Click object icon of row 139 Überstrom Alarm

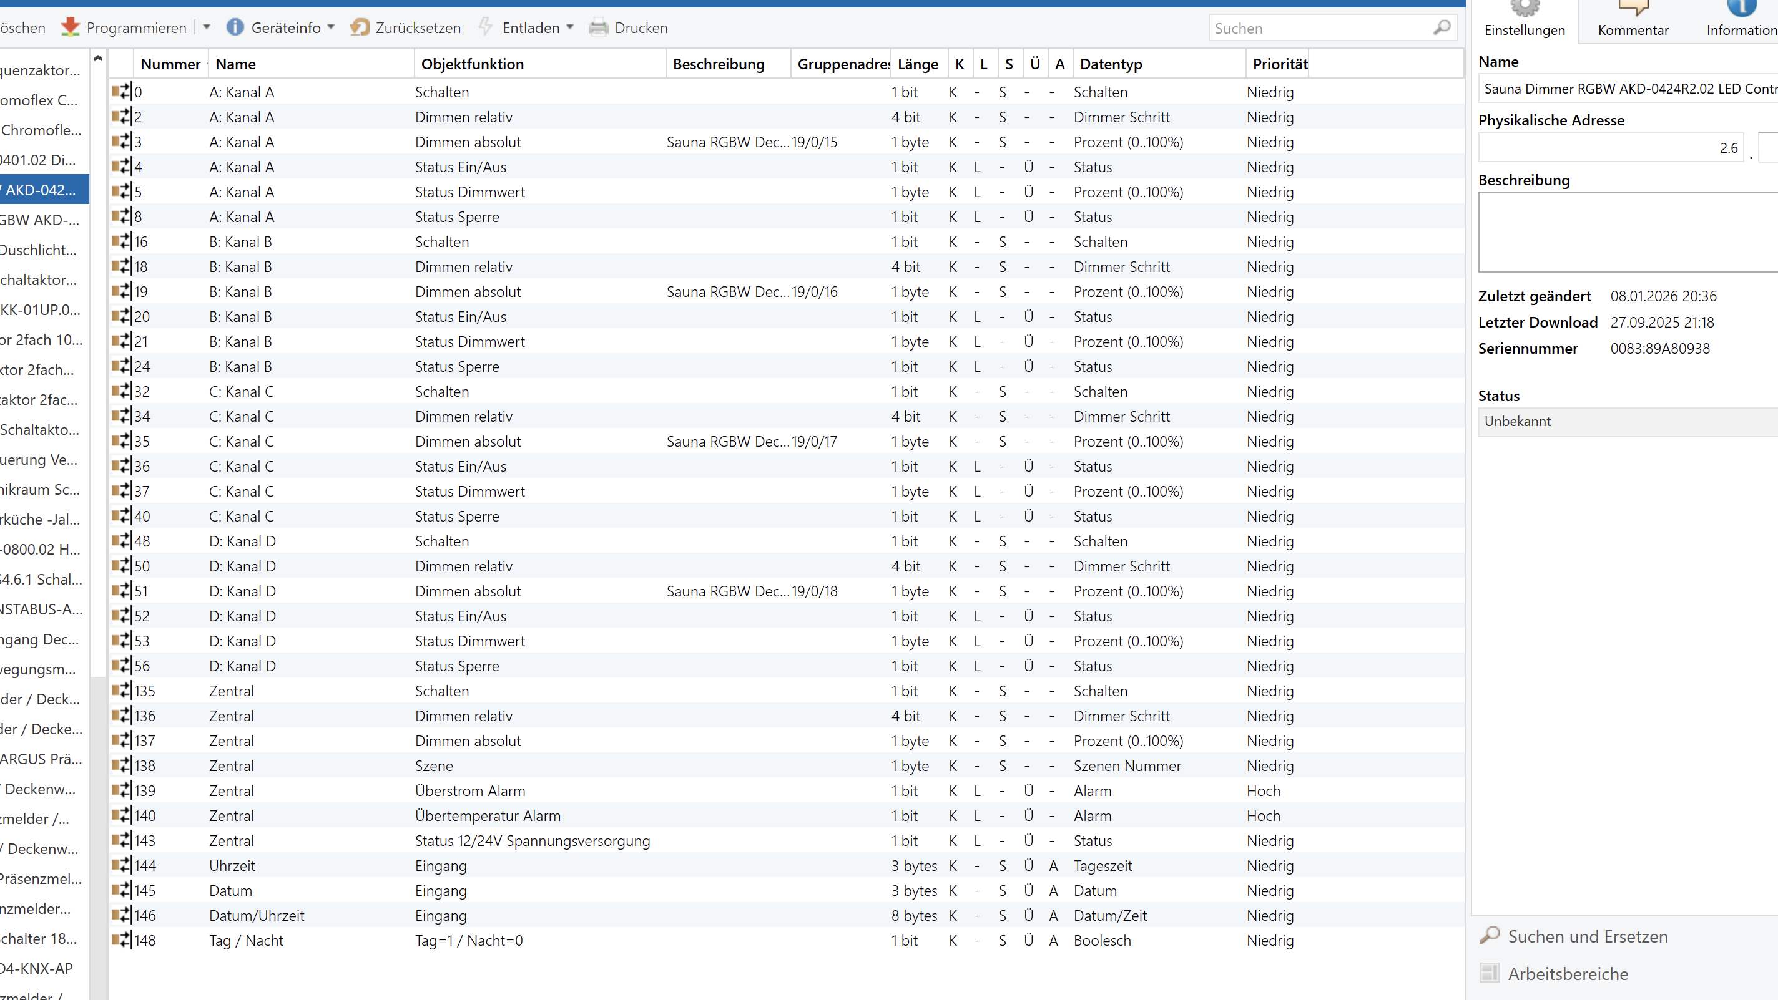[x=120, y=790]
